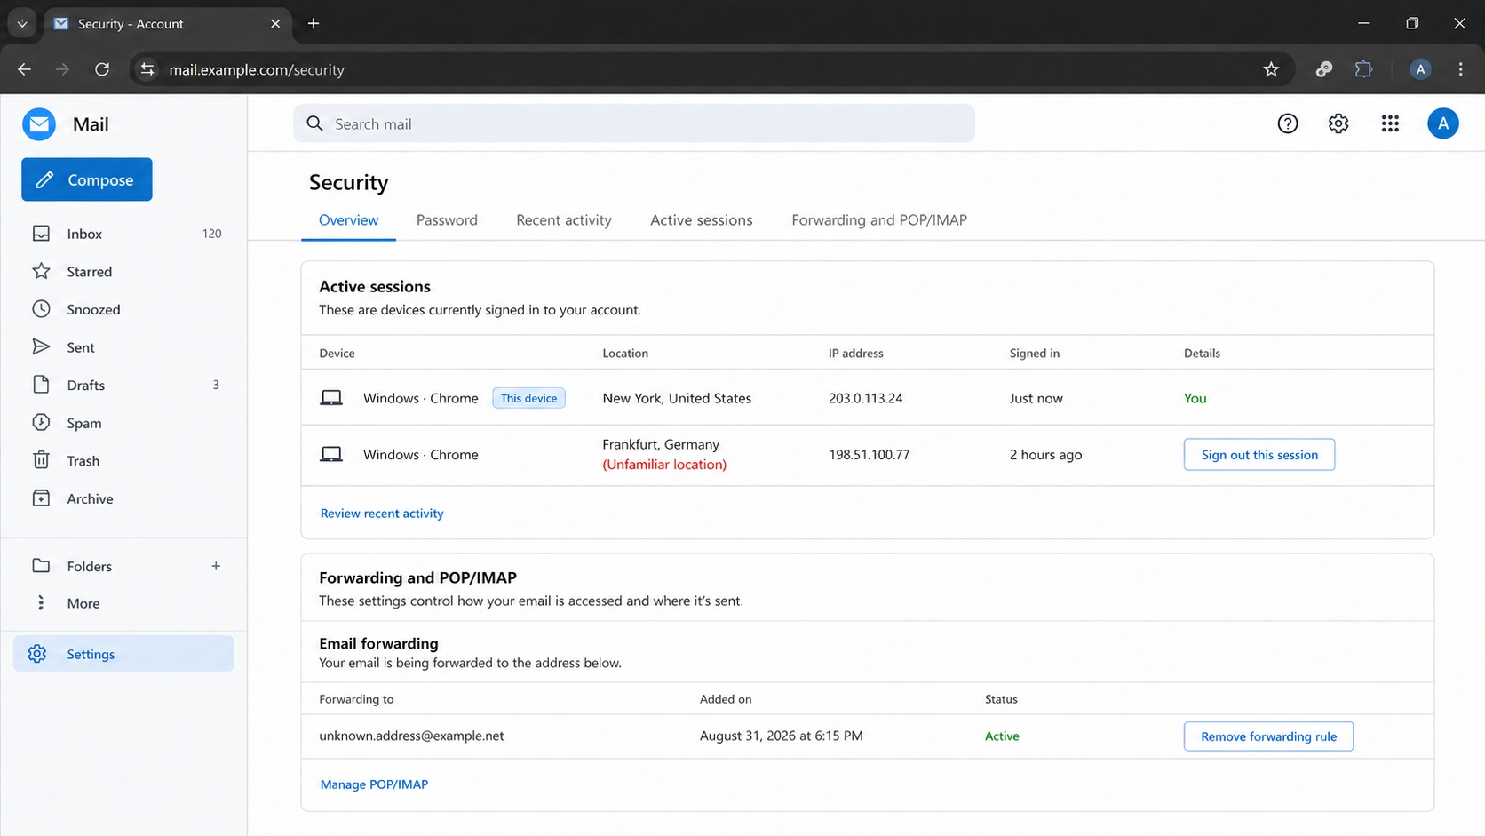1485x836 pixels.
Task: Switch to the Recent activity tab
Action: (x=564, y=220)
